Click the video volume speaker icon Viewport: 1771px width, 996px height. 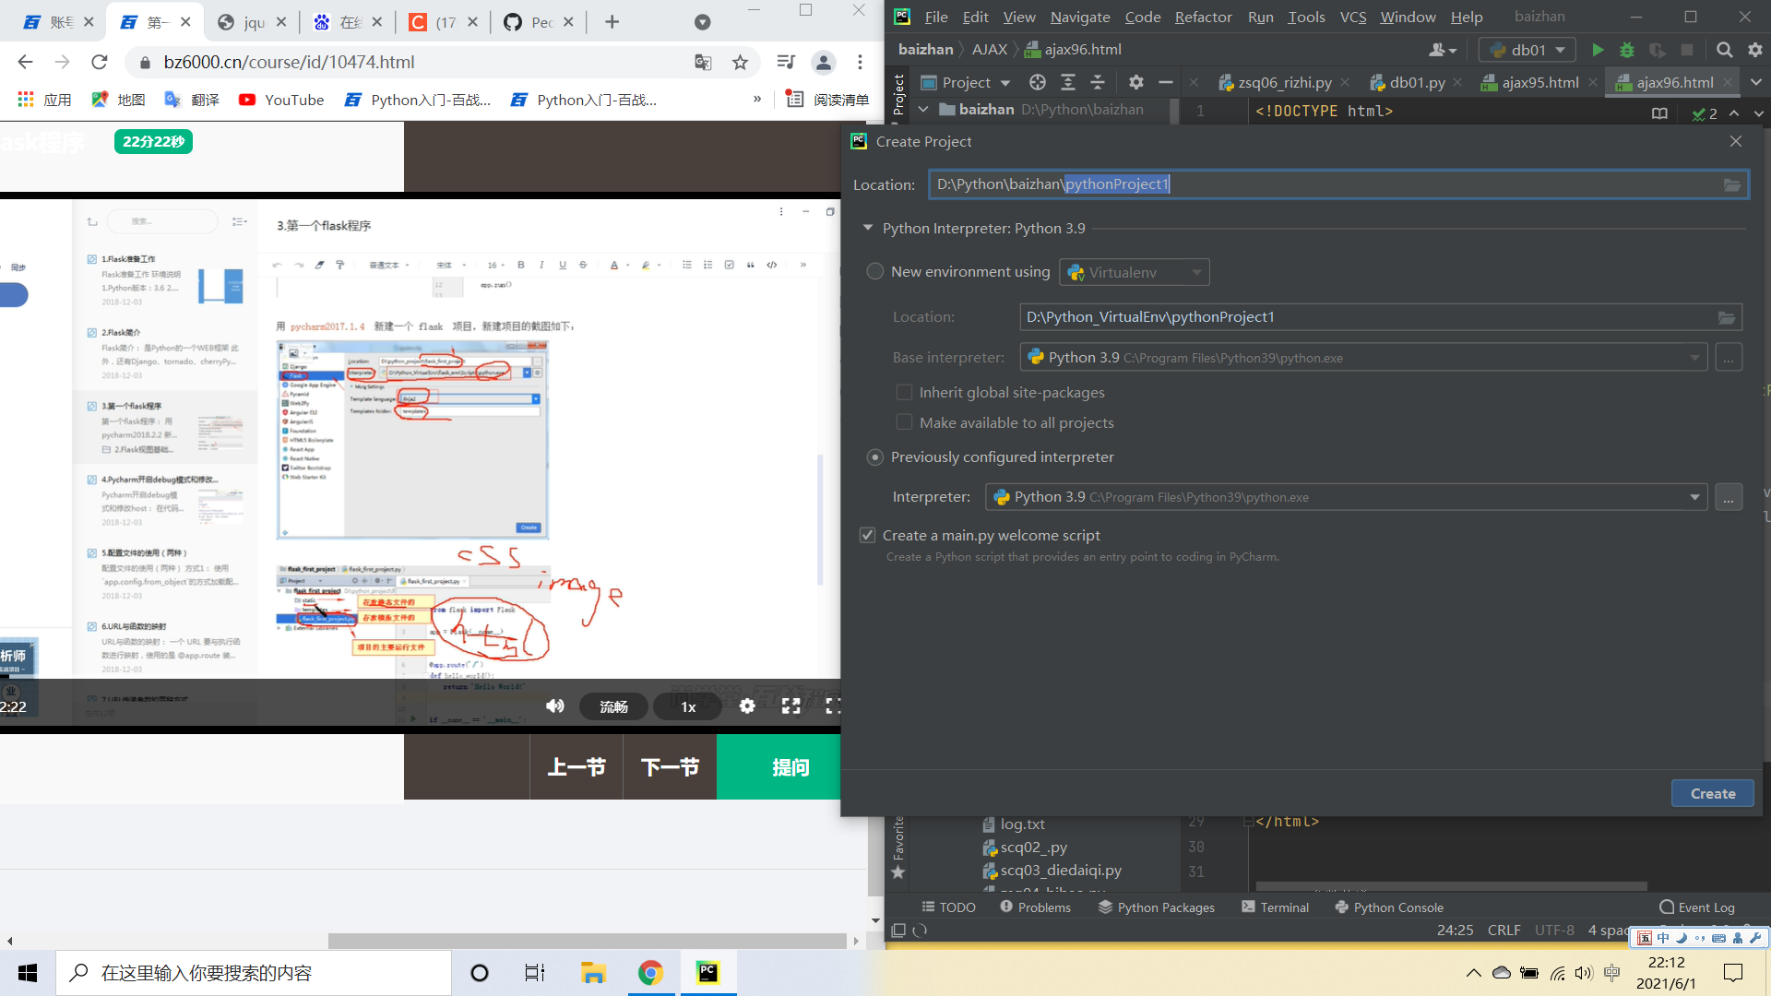click(554, 706)
